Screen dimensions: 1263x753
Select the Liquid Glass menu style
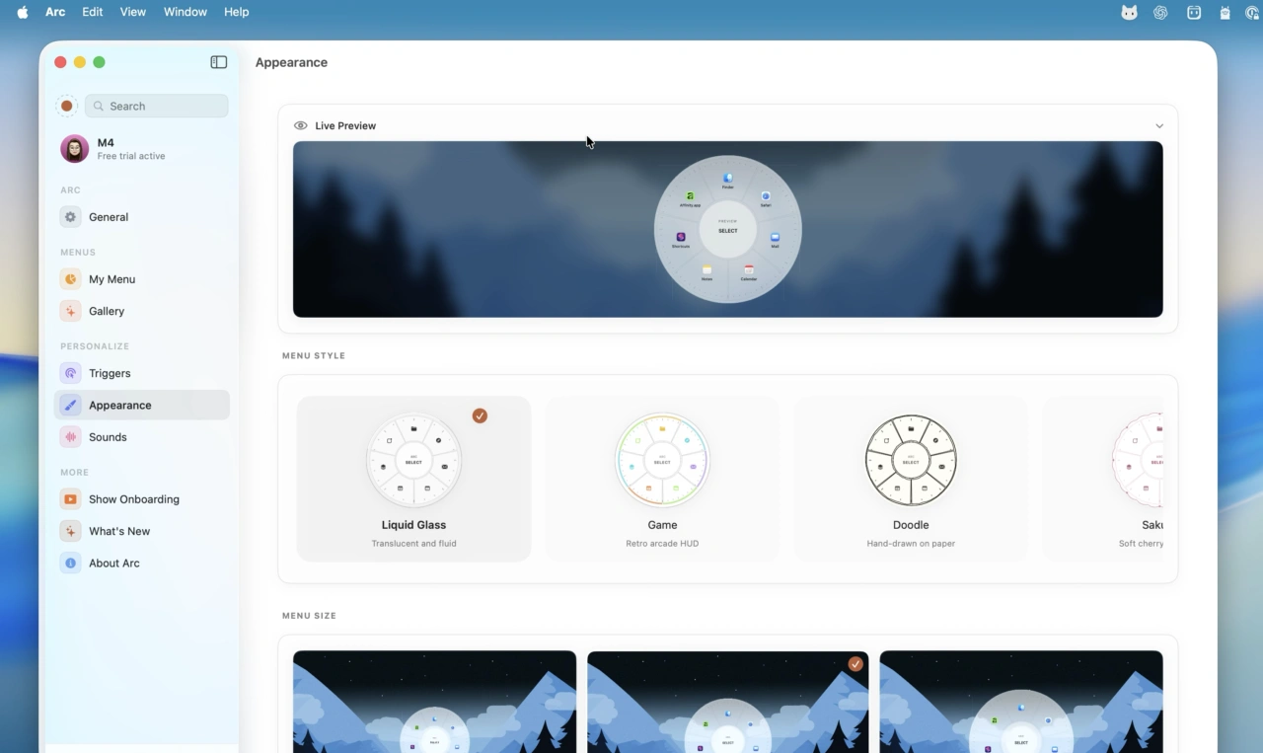(x=413, y=479)
